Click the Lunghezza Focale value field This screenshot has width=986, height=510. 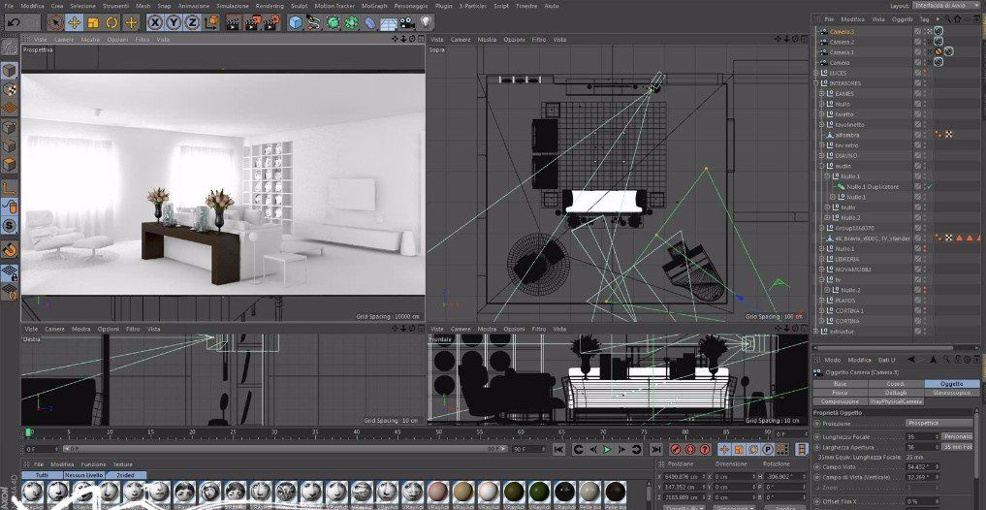[922, 436]
